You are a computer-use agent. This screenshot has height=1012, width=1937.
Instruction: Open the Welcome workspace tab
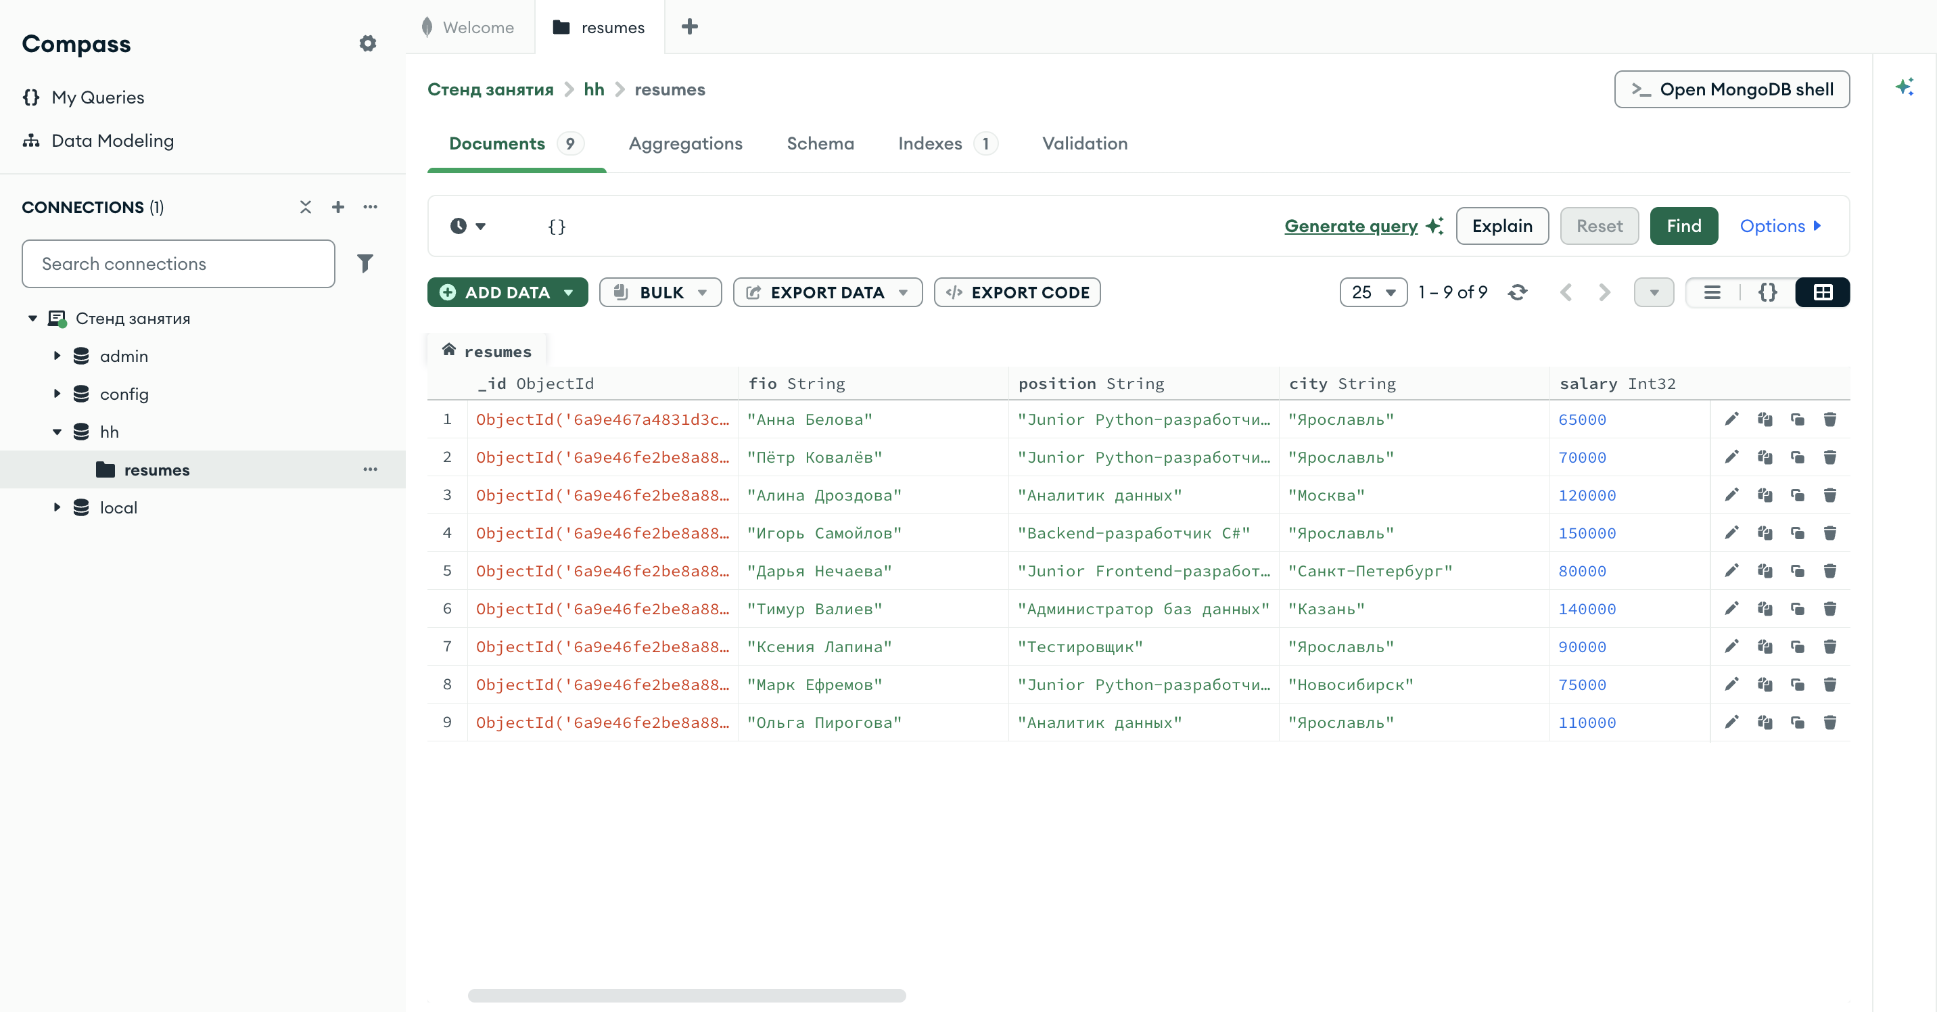(x=469, y=27)
